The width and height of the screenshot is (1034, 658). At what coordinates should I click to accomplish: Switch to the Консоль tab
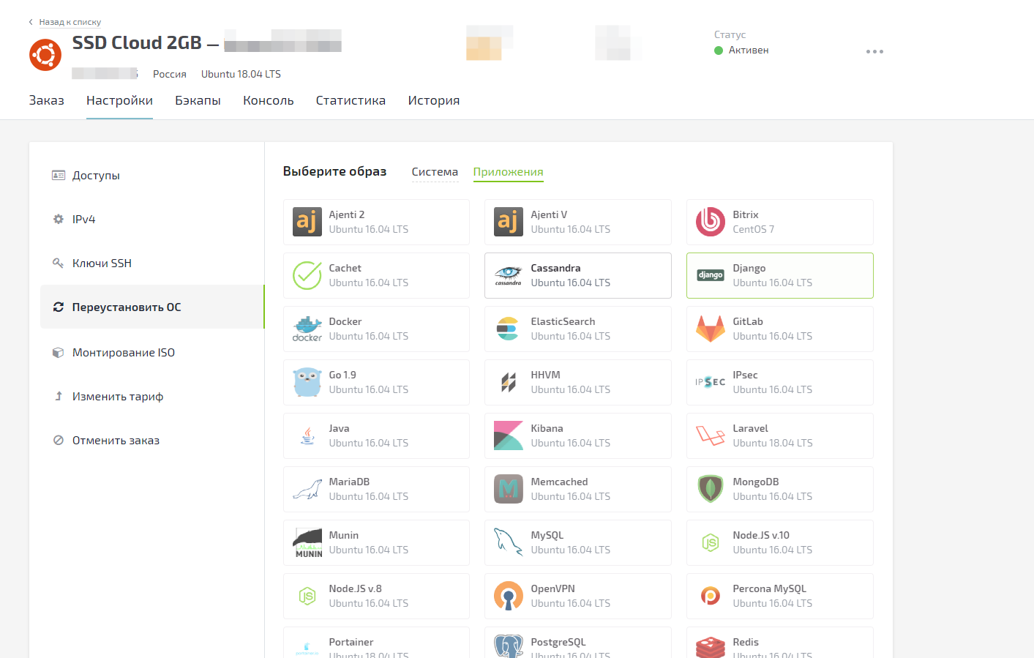[x=269, y=100]
